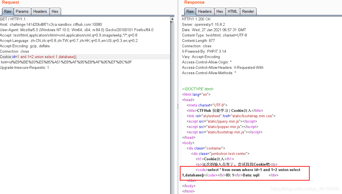The width and height of the screenshot is (342, 194).
Task: Click the Access-Control-Allow-Headers line
Action: click(x=223, y=67)
